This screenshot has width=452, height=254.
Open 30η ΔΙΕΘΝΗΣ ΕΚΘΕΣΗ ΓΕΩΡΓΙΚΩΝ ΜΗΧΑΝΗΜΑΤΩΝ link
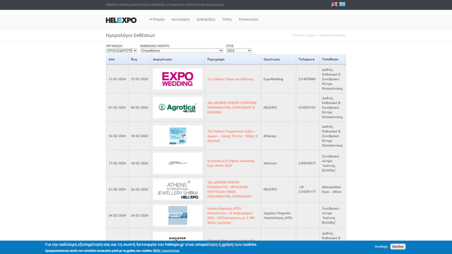232,108
